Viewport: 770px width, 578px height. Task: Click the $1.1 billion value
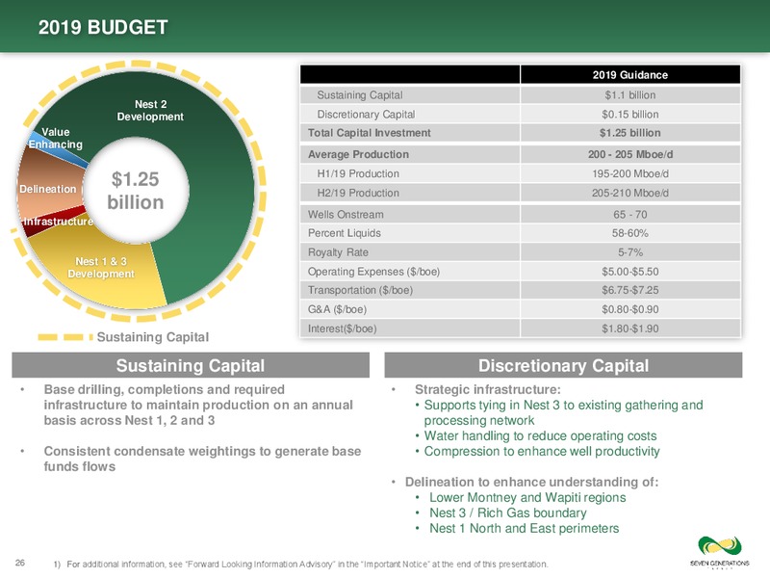point(630,94)
